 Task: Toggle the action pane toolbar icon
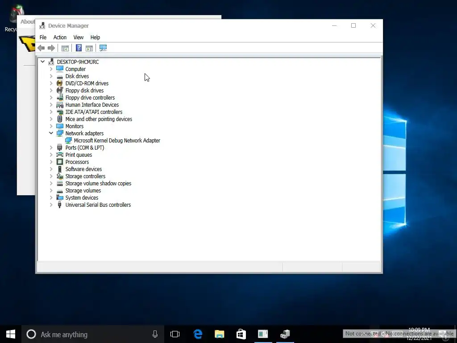click(89, 48)
